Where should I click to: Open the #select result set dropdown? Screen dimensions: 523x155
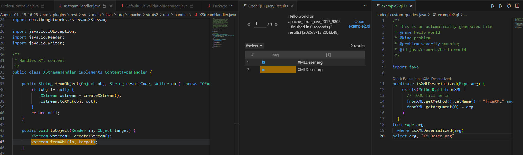pos(254,46)
